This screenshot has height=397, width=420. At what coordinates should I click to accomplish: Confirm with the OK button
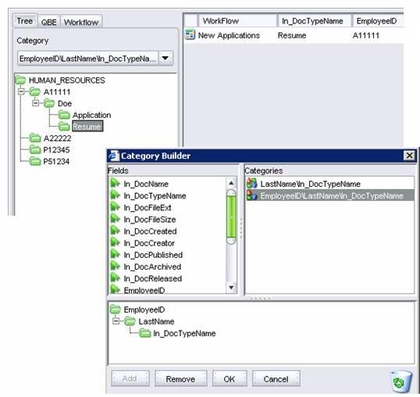coord(230,379)
